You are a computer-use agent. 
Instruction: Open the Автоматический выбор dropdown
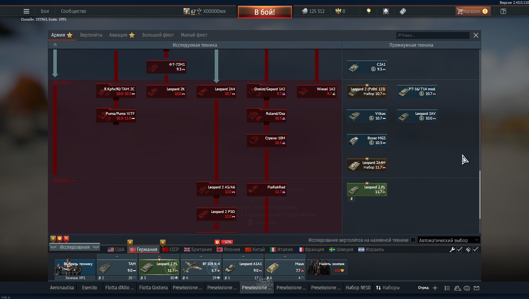point(449,240)
